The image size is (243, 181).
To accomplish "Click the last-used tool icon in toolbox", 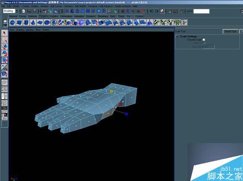I will (x=5, y=74).
